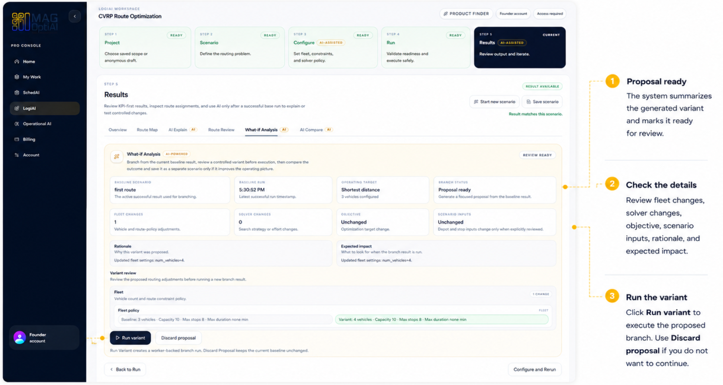This screenshot has height=385, width=723.
Task: Select Step 5 Results current card
Action: [x=520, y=47]
